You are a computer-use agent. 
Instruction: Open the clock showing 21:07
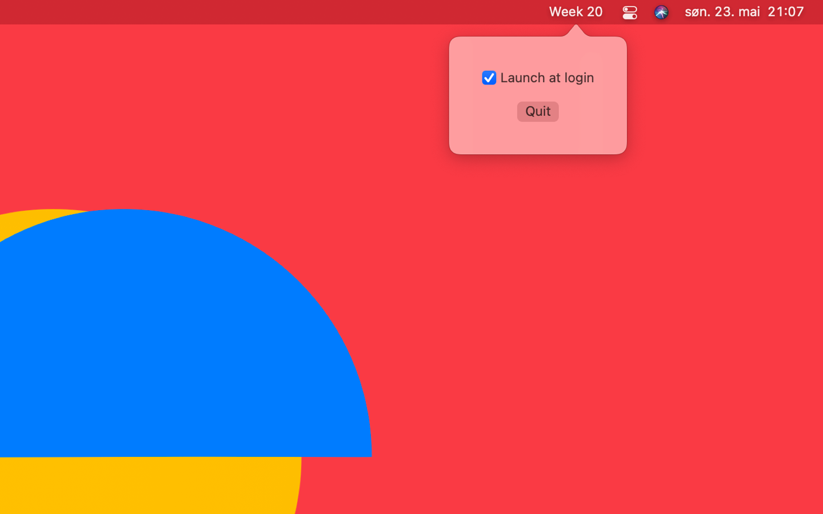click(786, 11)
